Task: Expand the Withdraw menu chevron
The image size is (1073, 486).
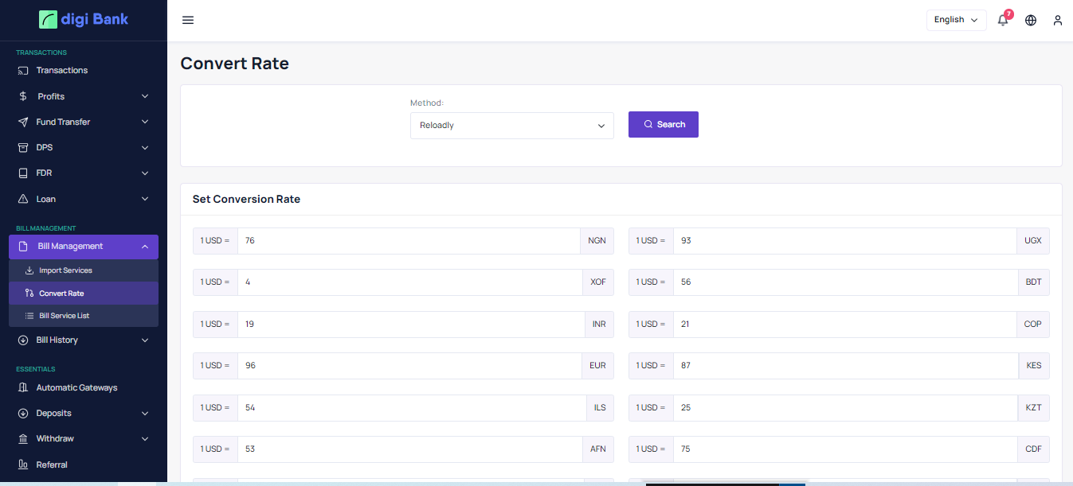Action: pyautogui.click(x=145, y=439)
